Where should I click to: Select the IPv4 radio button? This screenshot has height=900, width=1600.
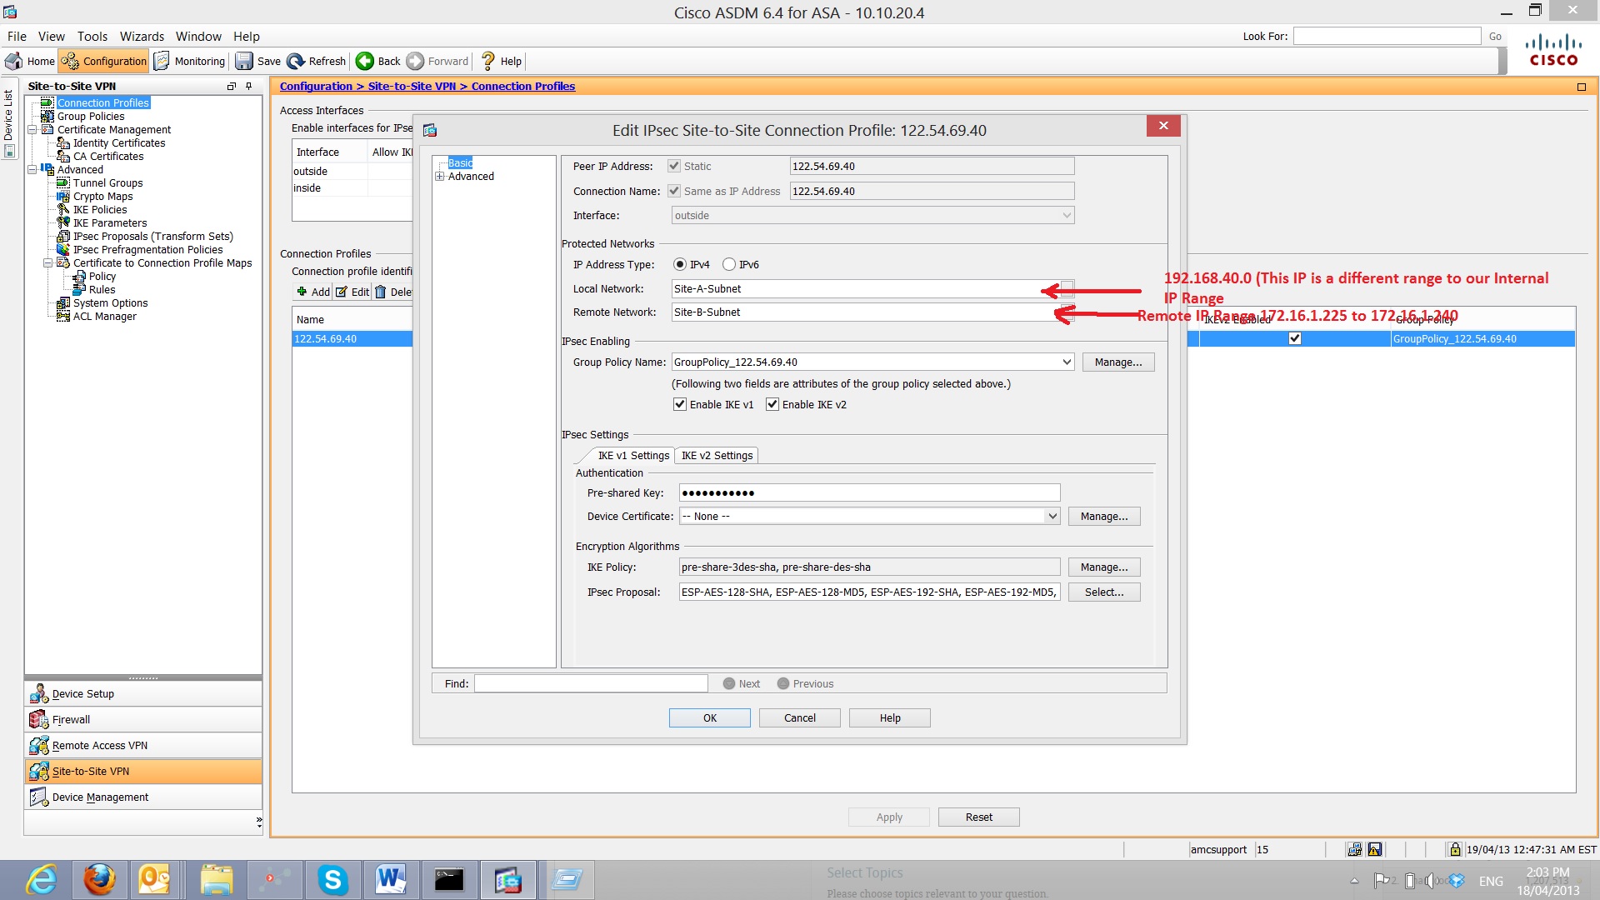click(680, 264)
